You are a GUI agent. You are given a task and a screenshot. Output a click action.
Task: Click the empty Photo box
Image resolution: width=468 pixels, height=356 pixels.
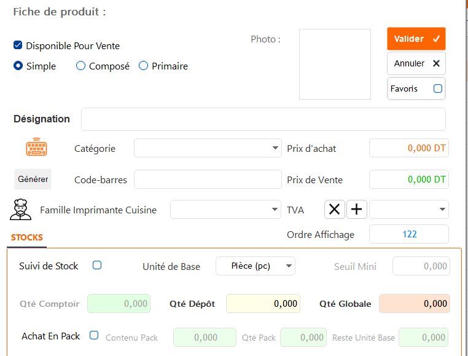click(x=335, y=64)
